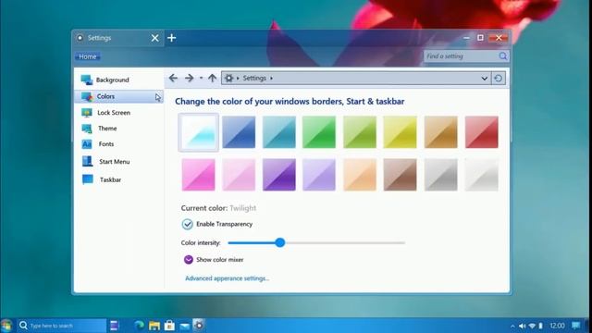Select Background in the sidebar
Image resolution: width=592 pixels, height=333 pixels.
coord(119,80)
